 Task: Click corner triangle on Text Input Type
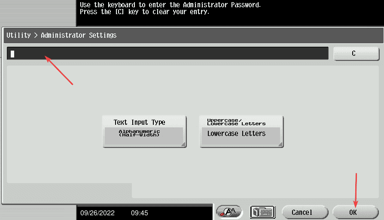(183, 145)
